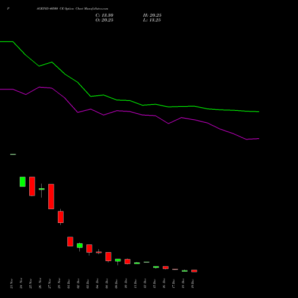Click the small green dash above 21 Nov

coord(13,154)
